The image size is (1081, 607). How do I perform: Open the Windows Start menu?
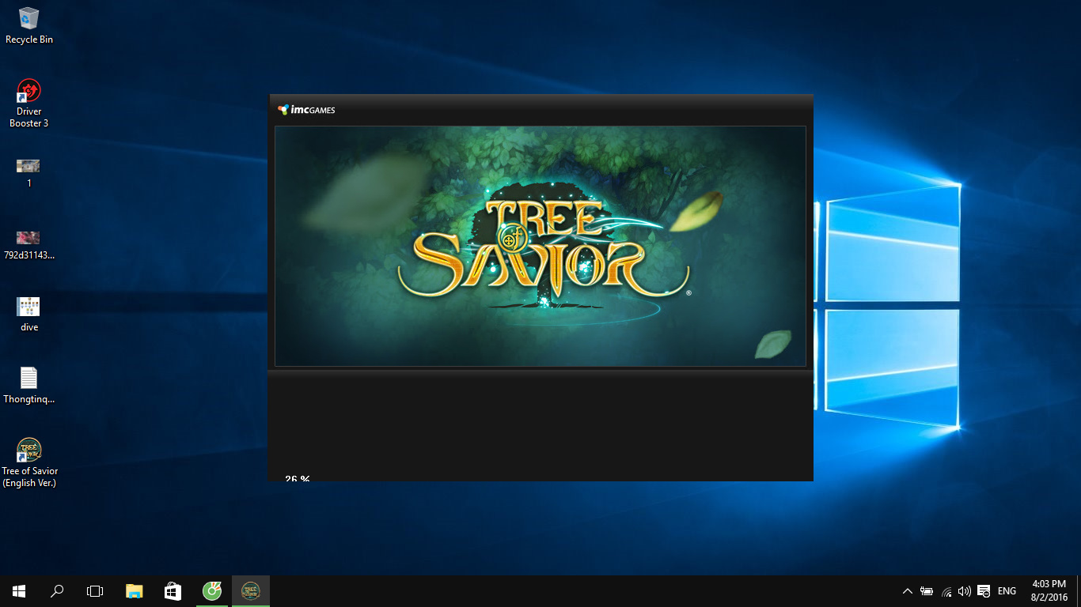coord(19,591)
